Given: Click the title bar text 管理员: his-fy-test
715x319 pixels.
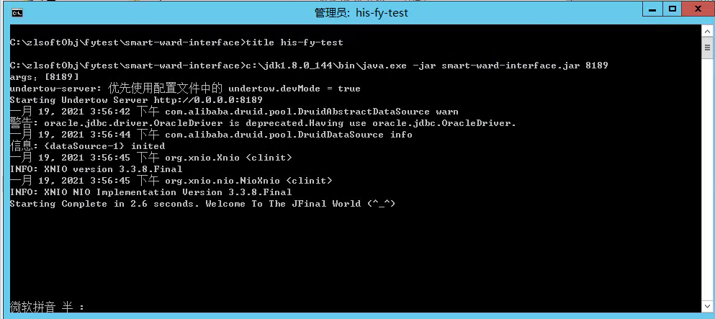Looking at the screenshot, I should coord(361,13).
